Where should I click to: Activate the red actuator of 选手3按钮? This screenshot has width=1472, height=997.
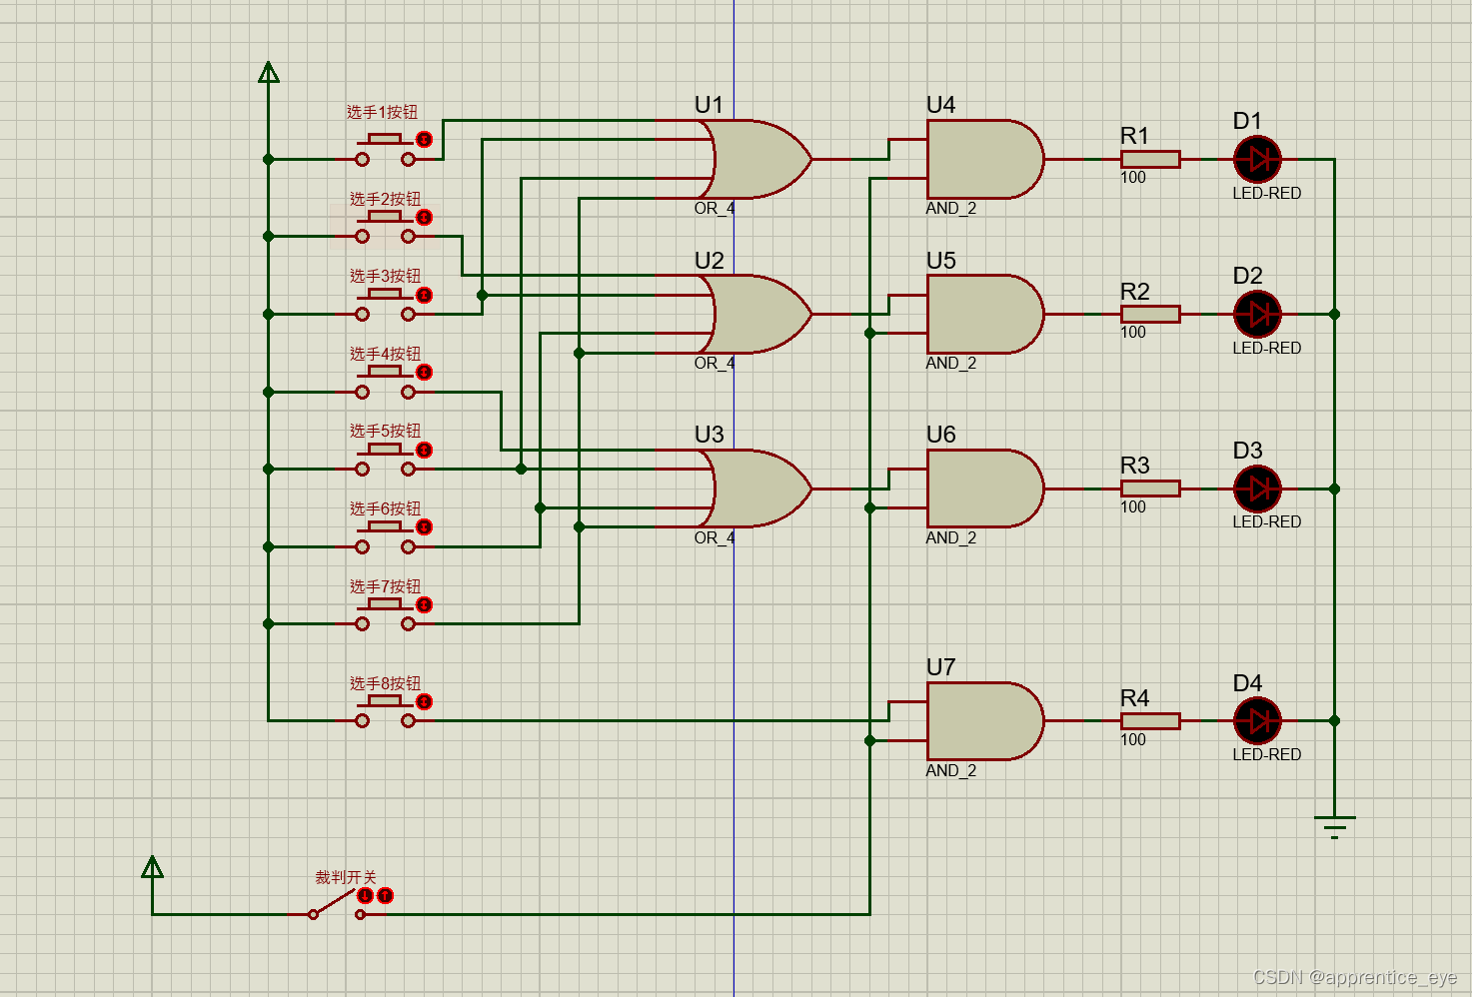[x=424, y=295]
